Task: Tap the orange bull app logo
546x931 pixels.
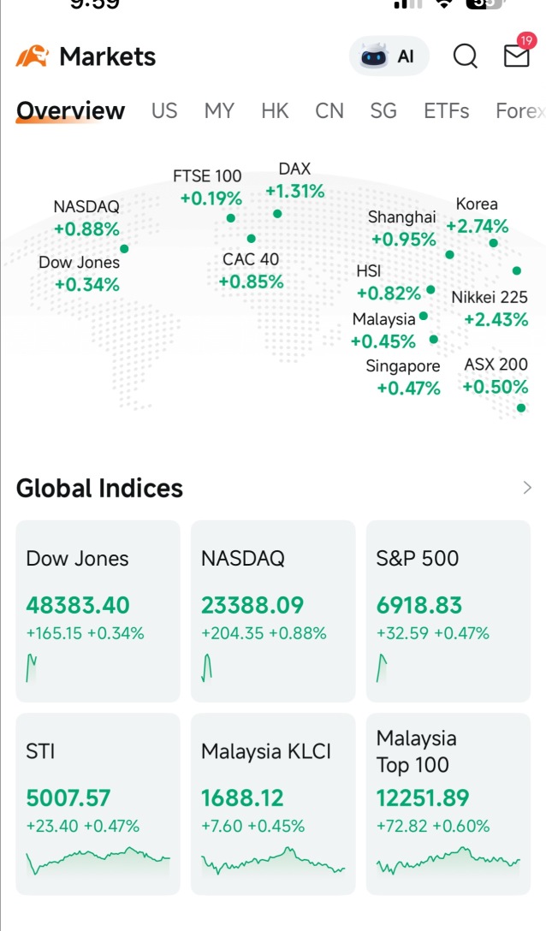Action: 32,56
